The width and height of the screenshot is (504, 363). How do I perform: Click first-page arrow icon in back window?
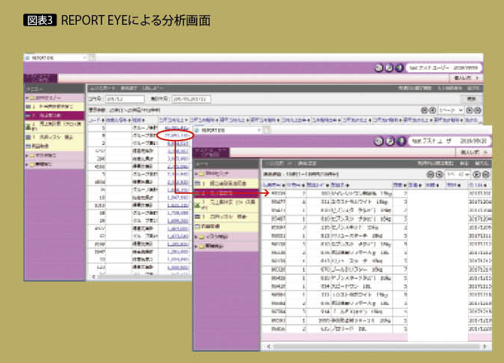[423, 110]
